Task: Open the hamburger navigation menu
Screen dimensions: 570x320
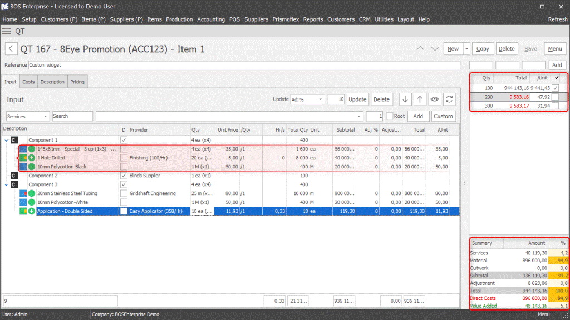Action: click(6, 31)
